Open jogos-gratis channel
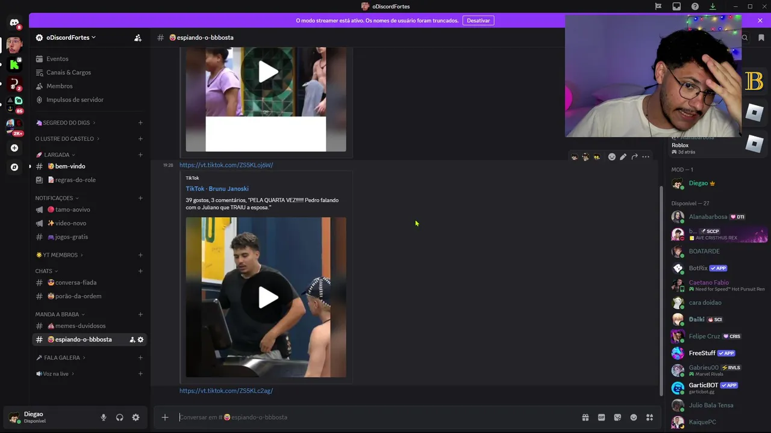 pyautogui.click(x=89, y=237)
